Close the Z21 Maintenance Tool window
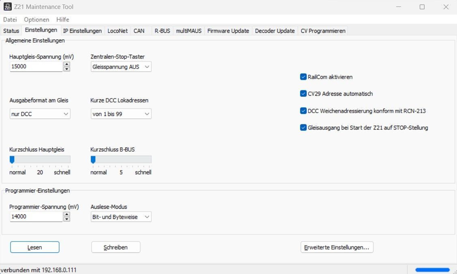457x274 pixels. [x=446, y=7]
